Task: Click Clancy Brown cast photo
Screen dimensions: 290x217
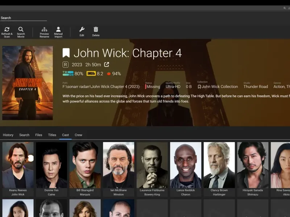Action: tap(219, 165)
